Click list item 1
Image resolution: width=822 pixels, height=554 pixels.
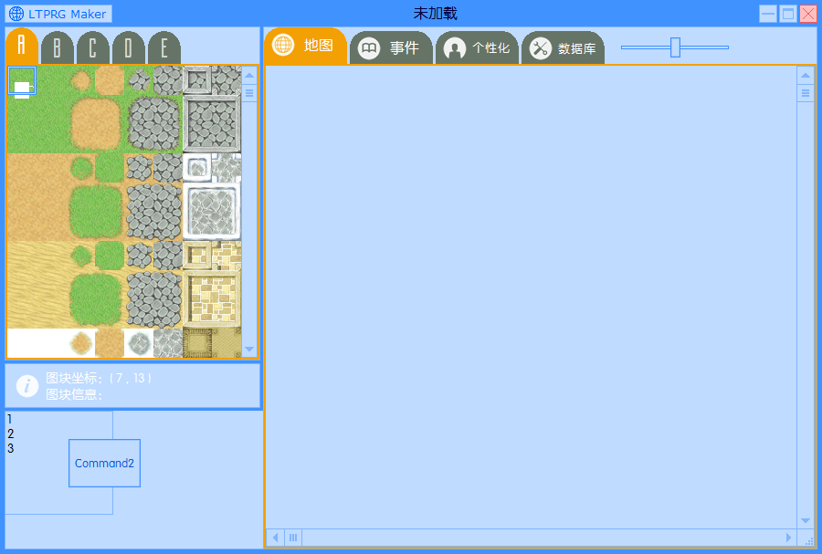point(9,419)
